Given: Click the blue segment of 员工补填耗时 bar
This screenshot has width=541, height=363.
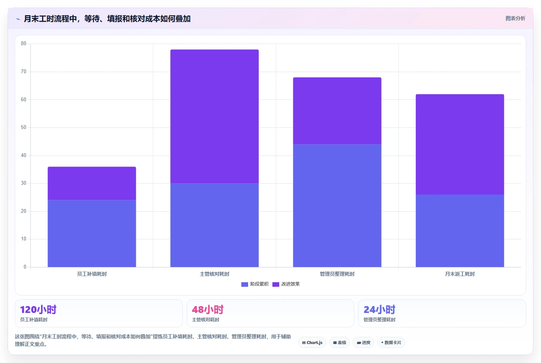Looking at the screenshot, I should [x=92, y=233].
